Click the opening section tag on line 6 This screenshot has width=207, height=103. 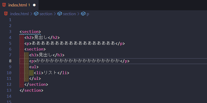click(35, 49)
